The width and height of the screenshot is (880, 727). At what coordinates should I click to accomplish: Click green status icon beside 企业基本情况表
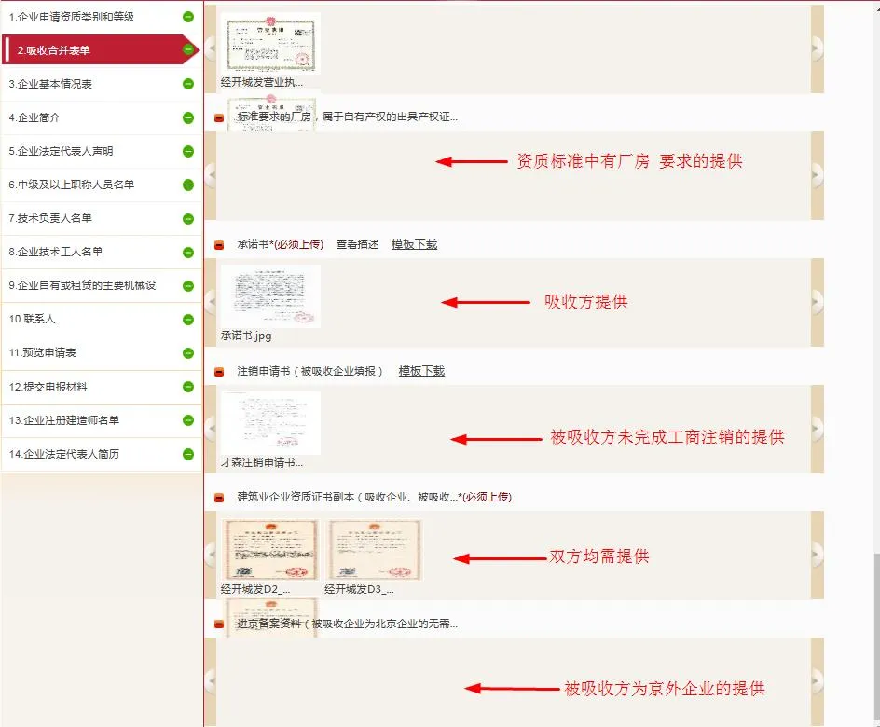click(x=188, y=84)
